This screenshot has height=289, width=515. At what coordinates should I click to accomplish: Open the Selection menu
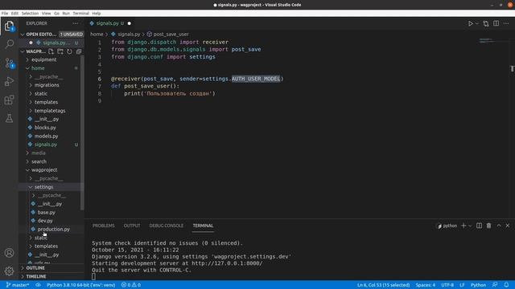tap(30, 14)
